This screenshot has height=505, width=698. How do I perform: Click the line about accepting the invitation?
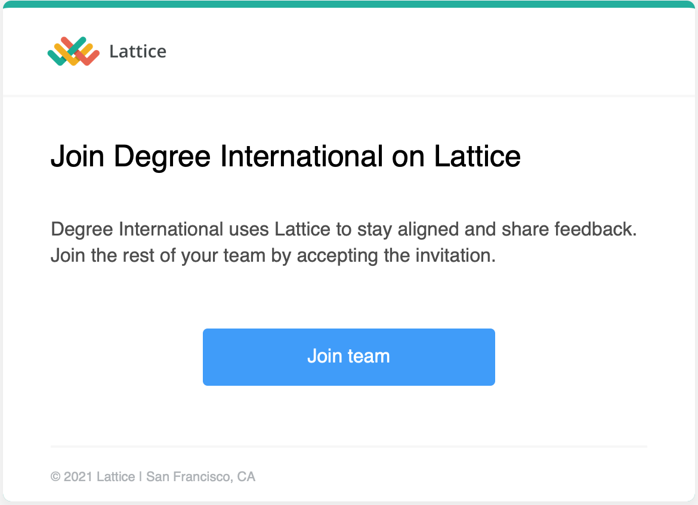(x=273, y=256)
